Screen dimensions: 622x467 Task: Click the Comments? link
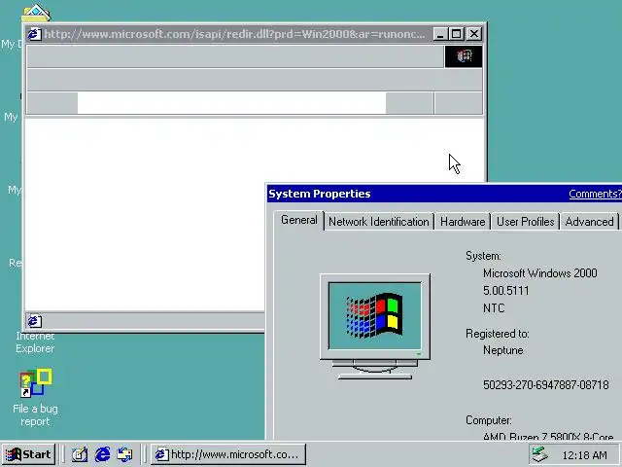[595, 194]
